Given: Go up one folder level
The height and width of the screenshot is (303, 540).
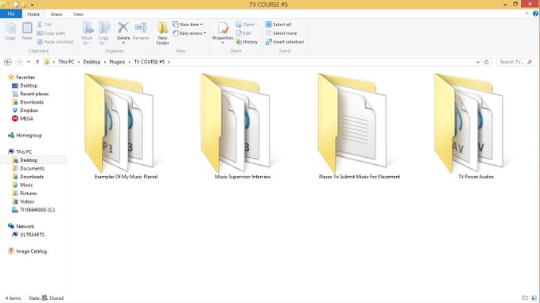Looking at the screenshot, I should tap(37, 62).
